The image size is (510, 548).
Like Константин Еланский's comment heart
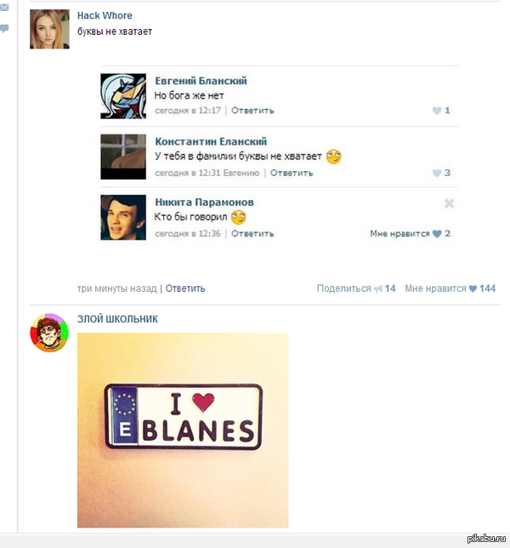pyautogui.click(x=437, y=173)
